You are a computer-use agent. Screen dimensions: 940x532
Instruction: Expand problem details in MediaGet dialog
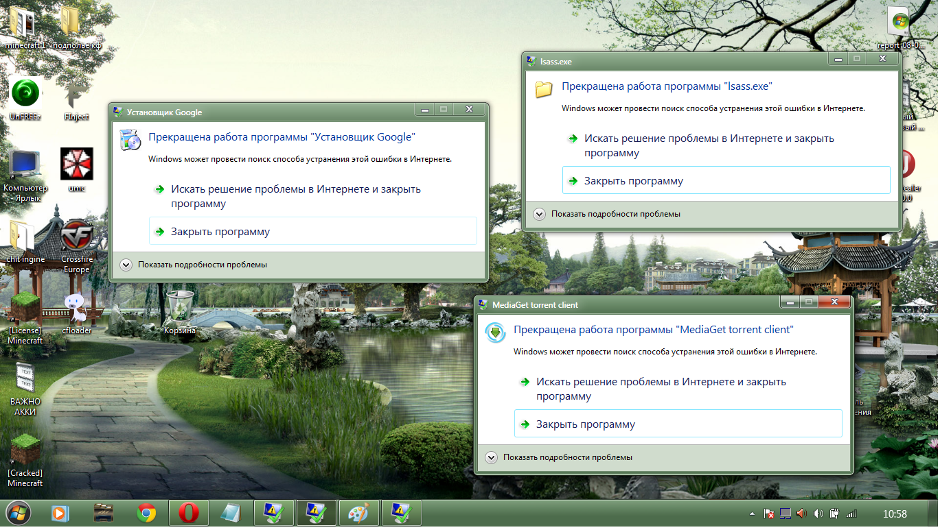tap(559, 457)
